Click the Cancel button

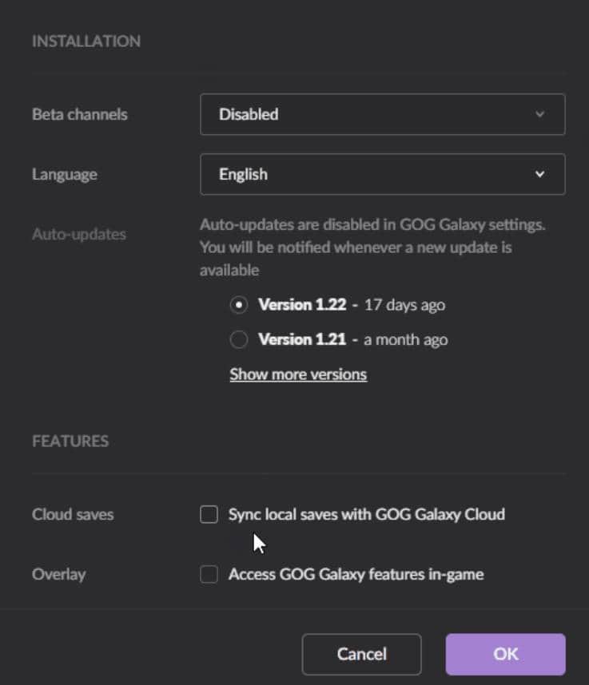pos(361,654)
